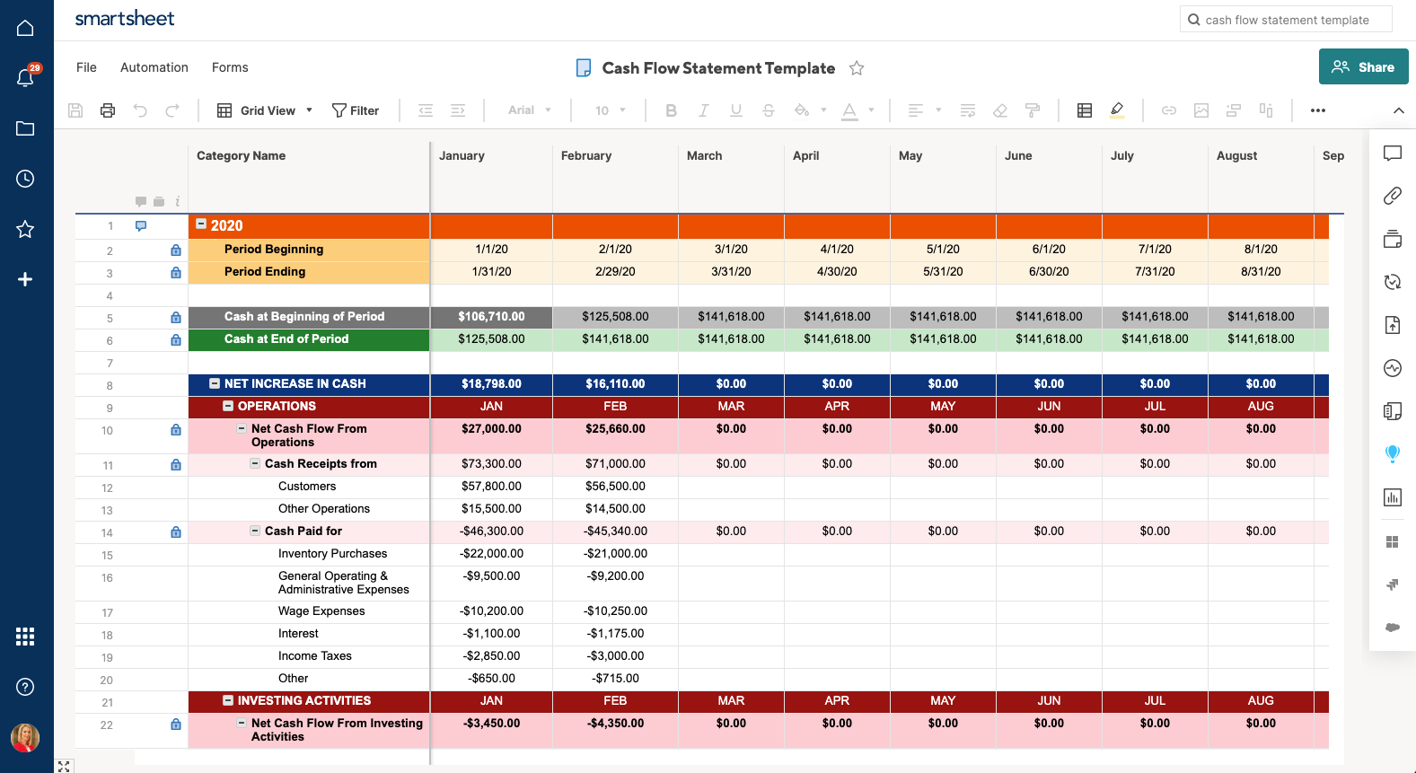The height and width of the screenshot is (773, 1416).
Task: Open the Conversations panel icon
Action: tap(1392, 154)
